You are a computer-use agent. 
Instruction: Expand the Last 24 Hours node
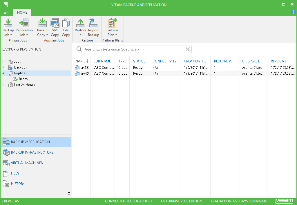click(x=3, y=85)
